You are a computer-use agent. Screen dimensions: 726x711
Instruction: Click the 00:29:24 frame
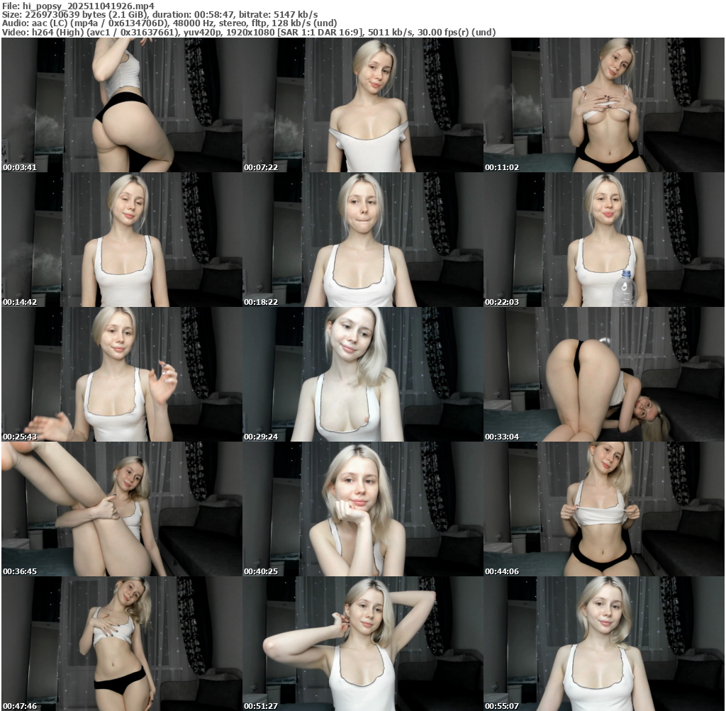[362, 374]
